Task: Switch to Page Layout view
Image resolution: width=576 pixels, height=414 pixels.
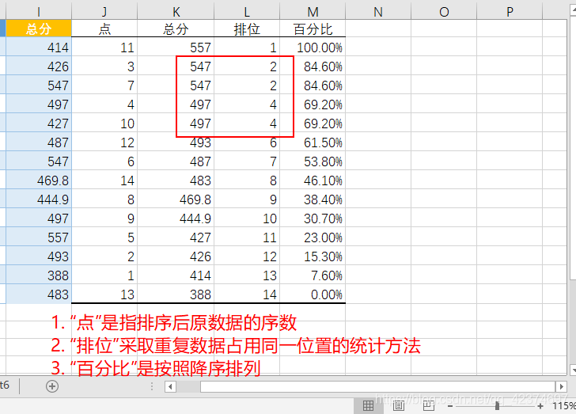Action: [x=399, y=406]
